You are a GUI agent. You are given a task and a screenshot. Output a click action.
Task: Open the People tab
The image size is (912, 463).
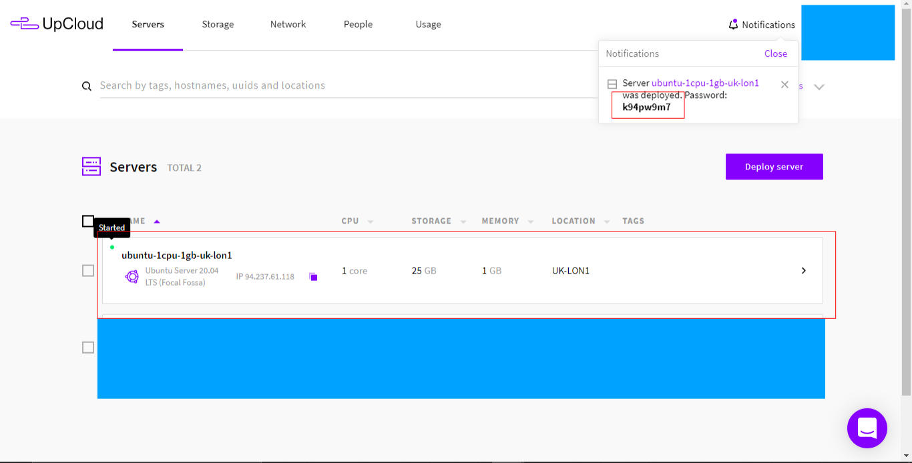pos(358,24)
